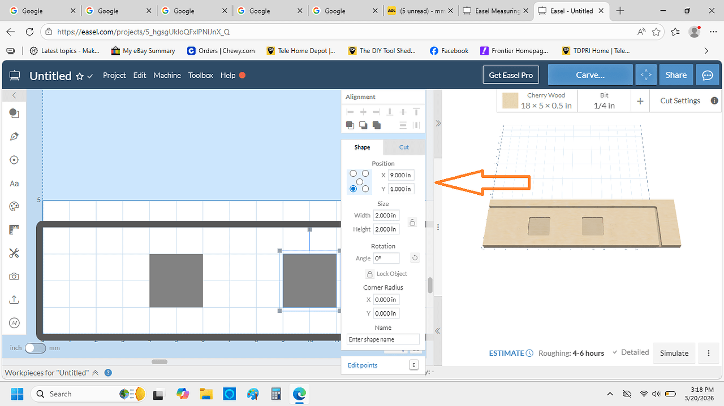Open the Toolbox menu

(x=201, y=75)
